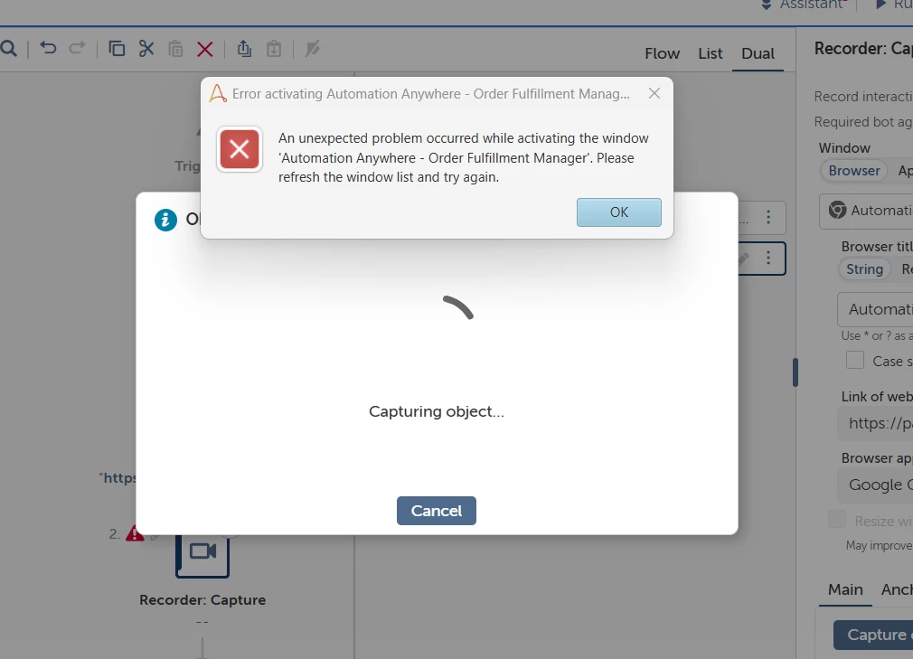Copy the selected action
Viewport: 913px width, 659px height.
(117, 48)
